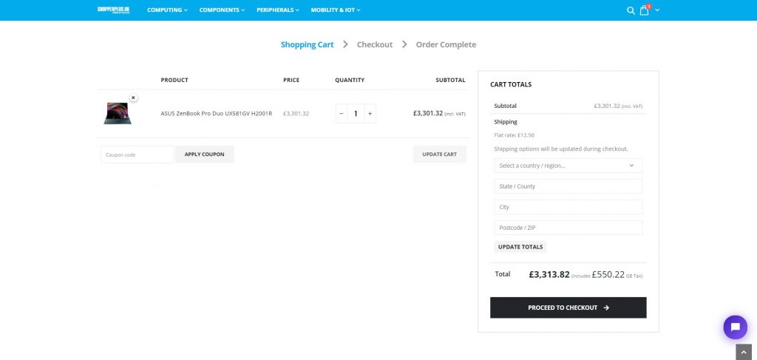Screen dimensions: 757x360
Task: Click Proceed to Checkout
Action: point(568,308)
